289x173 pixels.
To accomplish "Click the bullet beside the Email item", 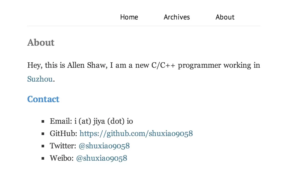I will 43,121.
